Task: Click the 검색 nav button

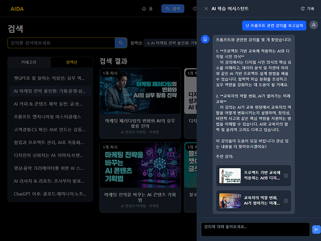Action: click(x=173, y=8)
